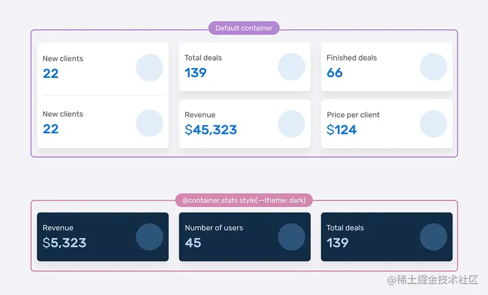Click the Total deals value 139 in light card
Image resolution: width=488 pixels, height=295 pixels.
(x=196, y=73)
